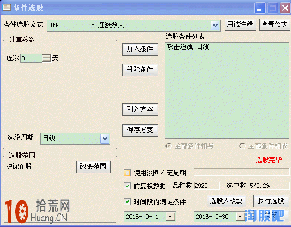This screenshot has height=227, width=291.
Task: Open the 条件选股公式 formula dropdown
Action: pyautogui.click(x=215, y=26)
